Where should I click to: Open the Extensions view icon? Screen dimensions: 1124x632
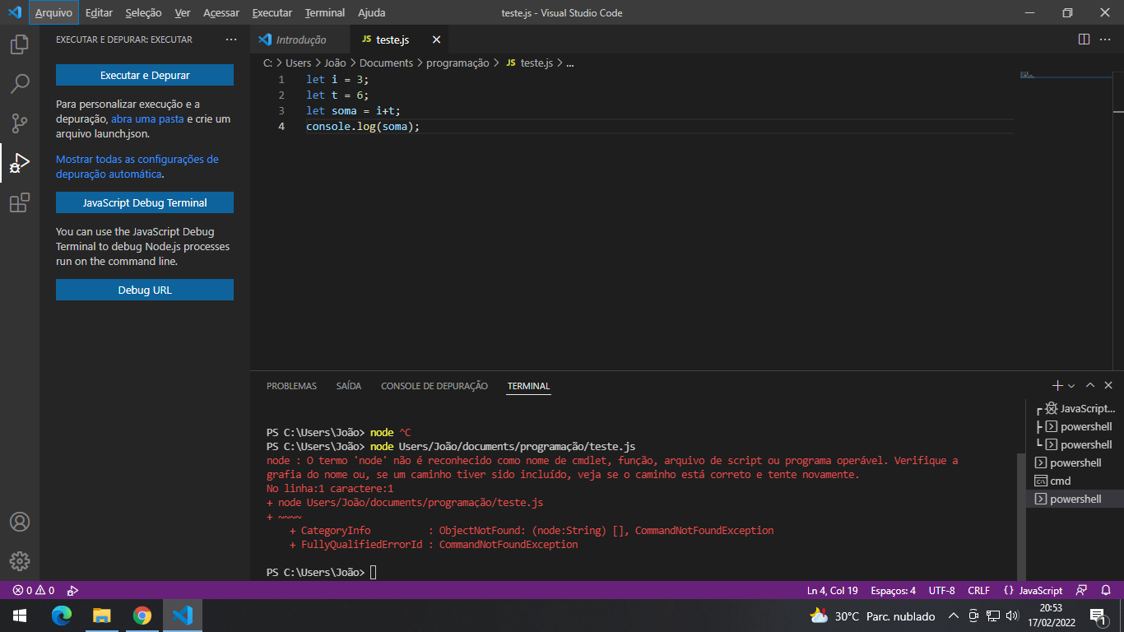pyautogui.click(x=20, y=202)
